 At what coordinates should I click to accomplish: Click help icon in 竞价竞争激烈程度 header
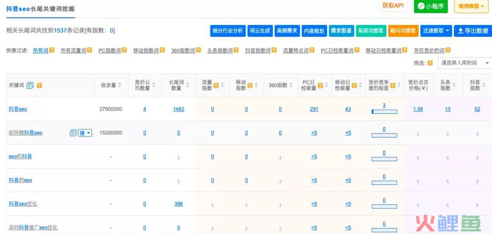pyautogui.click(x=393, y=85)
